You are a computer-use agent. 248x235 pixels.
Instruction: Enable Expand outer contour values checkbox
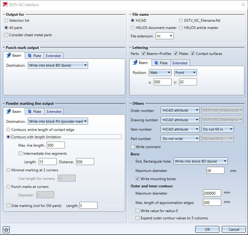click(138, 218)
